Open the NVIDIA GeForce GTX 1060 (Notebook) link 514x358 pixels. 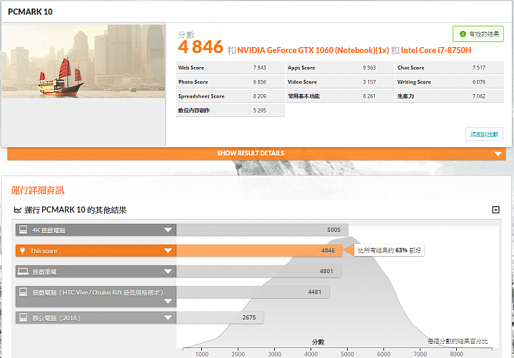click(313, 51)
